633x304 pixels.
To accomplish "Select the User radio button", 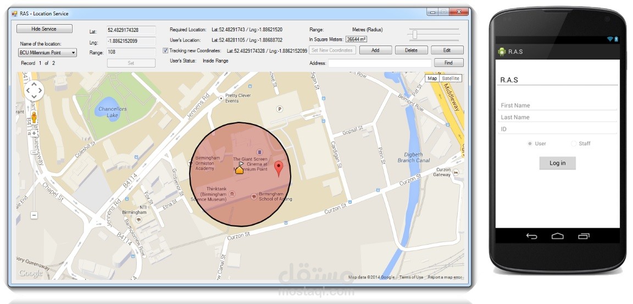I will pos(530,144).
